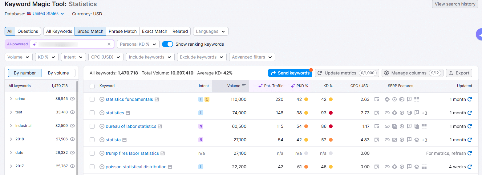
Task: Click the Send keywords button
Action: coord(290,73)
